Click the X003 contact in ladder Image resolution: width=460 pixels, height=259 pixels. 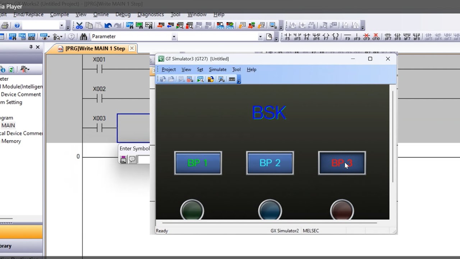(99, 128)
